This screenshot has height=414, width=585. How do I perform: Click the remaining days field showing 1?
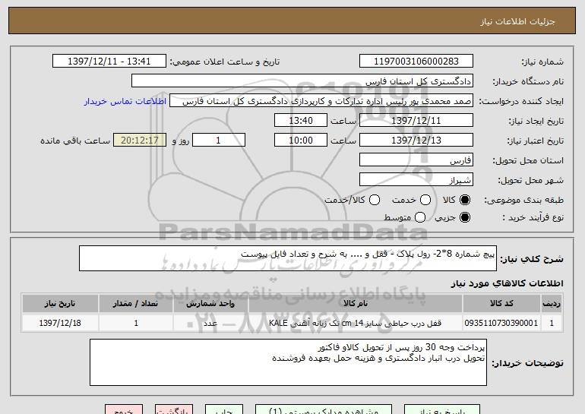(219, 141)
